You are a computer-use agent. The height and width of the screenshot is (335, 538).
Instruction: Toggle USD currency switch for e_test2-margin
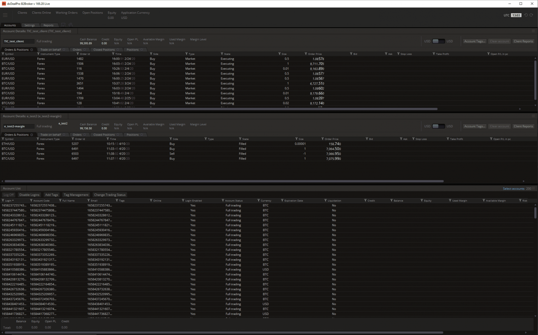click(x=438, y=126)
